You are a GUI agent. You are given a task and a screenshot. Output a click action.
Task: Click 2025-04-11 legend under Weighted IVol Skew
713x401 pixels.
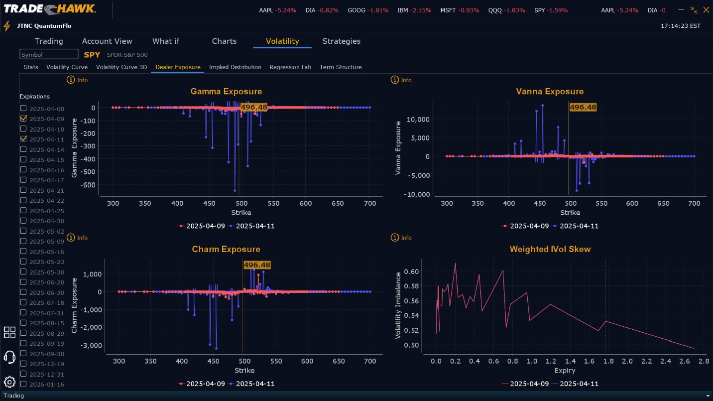[576, 384]
